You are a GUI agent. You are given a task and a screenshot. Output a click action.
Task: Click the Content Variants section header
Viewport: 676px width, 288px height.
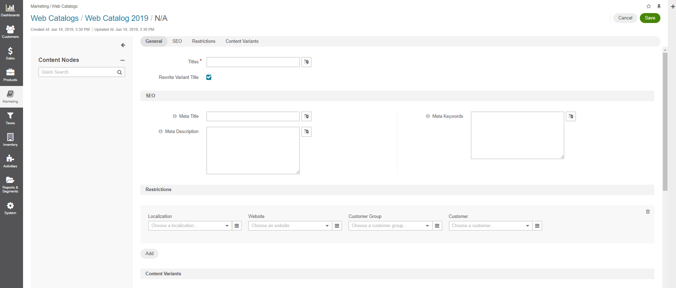coord(397,274)
